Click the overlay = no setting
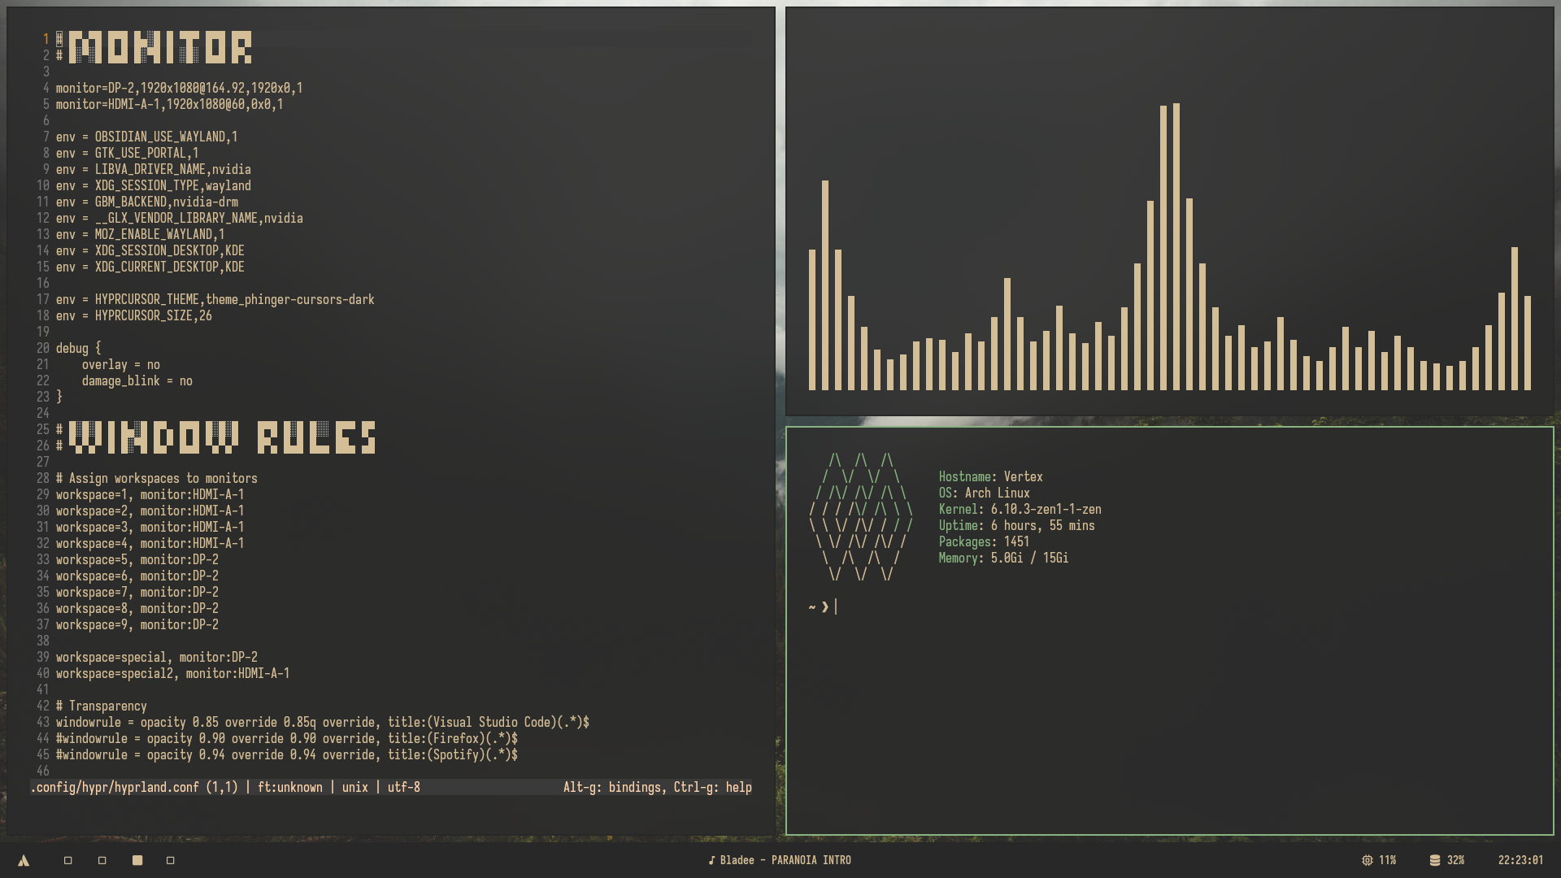The height and width of the screenshot is (878, 1561). tap(120, 364)
